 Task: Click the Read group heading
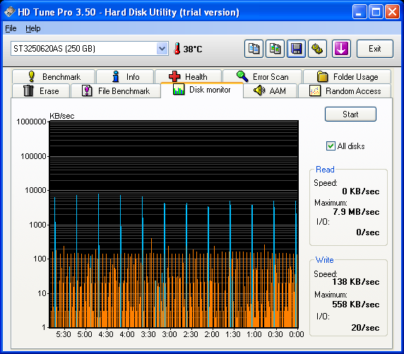[x=325, y=170]
